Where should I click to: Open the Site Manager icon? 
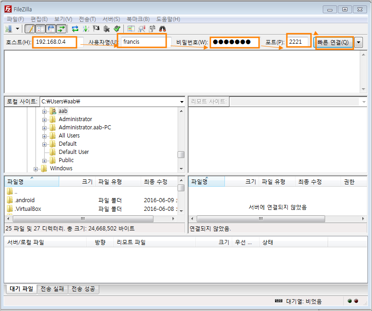(9, 29)
